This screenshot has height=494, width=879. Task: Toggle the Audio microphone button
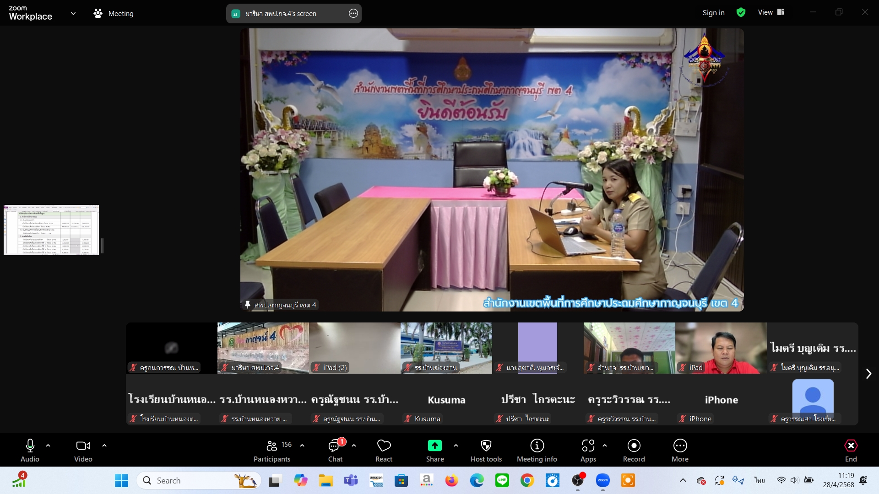[30, 451]
